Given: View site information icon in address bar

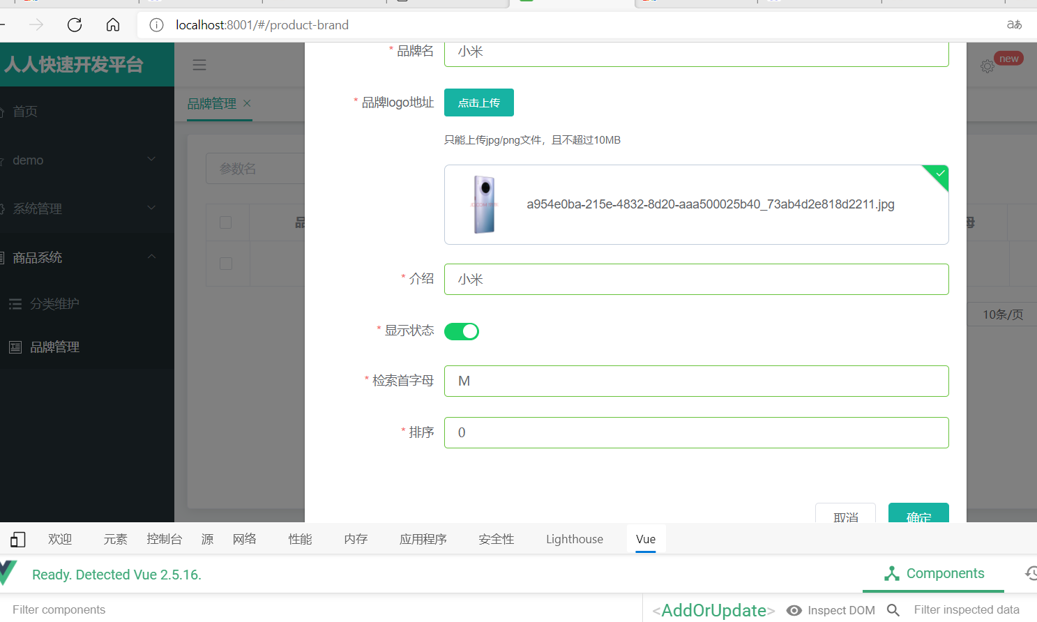Looking at the screenshot, I should click(x=156, y=25).
